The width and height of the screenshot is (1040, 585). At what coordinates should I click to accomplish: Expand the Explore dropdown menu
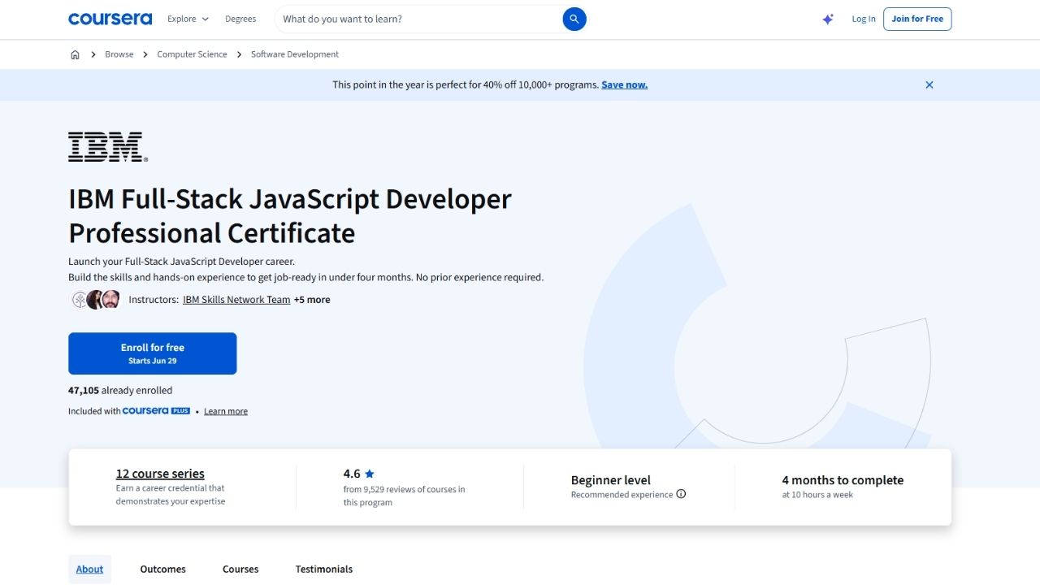pyautogui.click(x=188, y=19)
